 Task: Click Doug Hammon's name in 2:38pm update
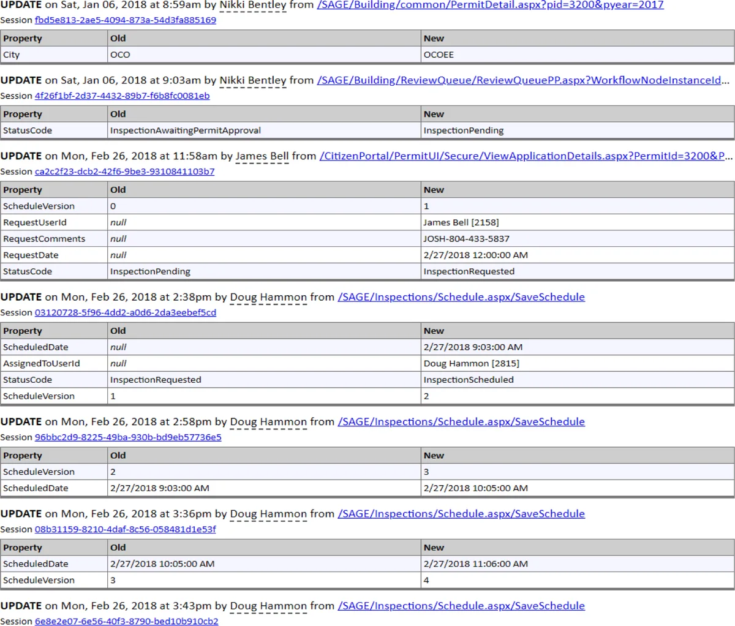tap(268, 297)
